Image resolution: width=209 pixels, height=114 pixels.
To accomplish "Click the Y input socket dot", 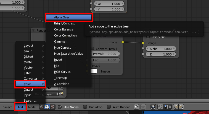I will pyautogui.click(x=91, y=9).
